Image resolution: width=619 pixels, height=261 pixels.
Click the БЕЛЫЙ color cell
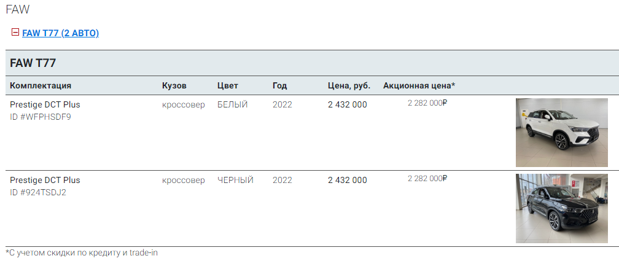233,104
